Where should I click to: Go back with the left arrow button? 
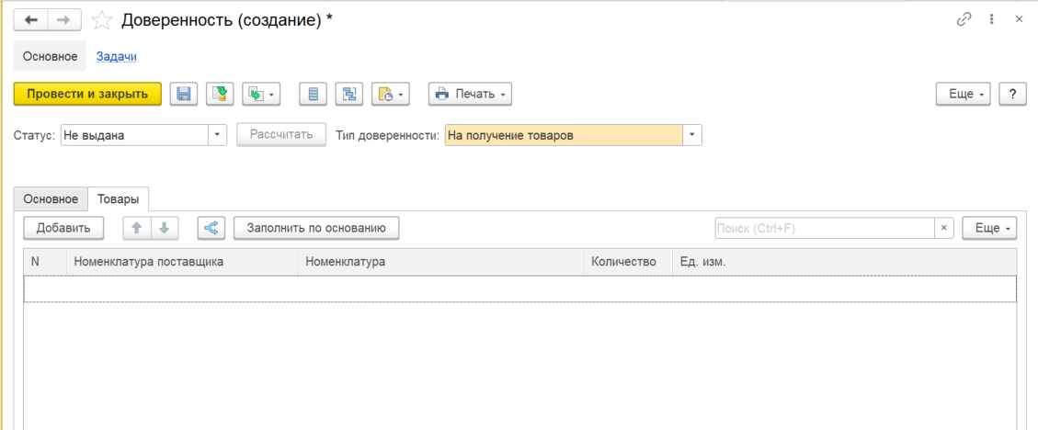(31, 20)
